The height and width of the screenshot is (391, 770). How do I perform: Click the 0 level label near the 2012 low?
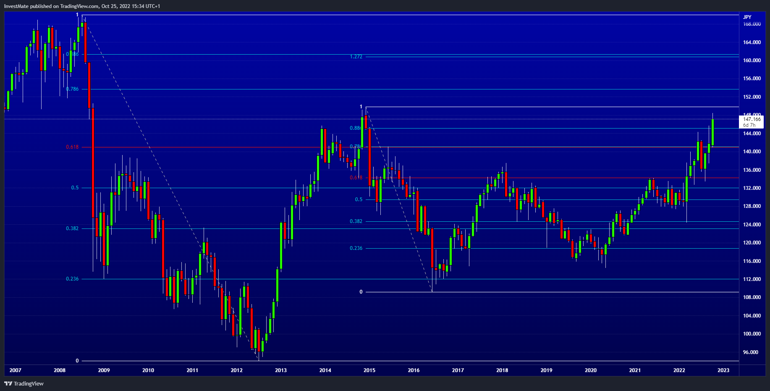[77, 361]
